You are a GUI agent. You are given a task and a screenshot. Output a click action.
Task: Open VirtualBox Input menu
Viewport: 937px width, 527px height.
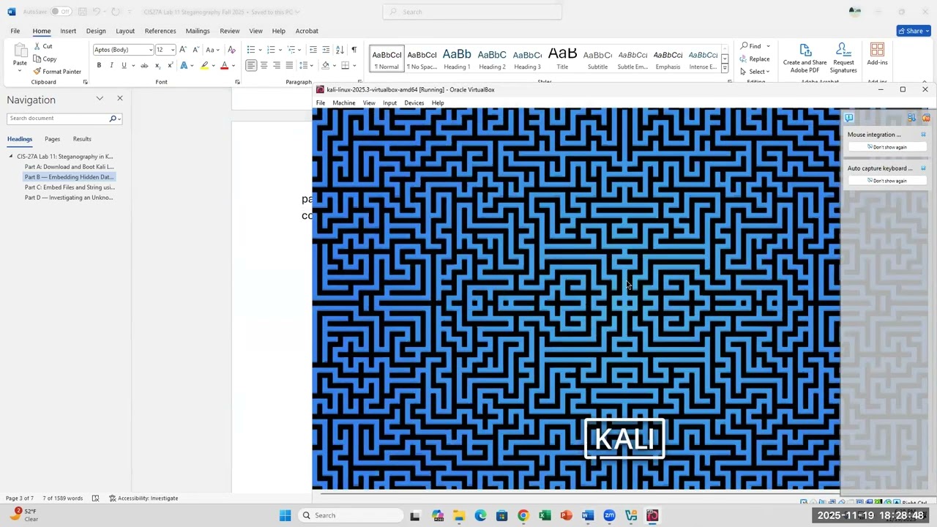[x=389, y=103]
